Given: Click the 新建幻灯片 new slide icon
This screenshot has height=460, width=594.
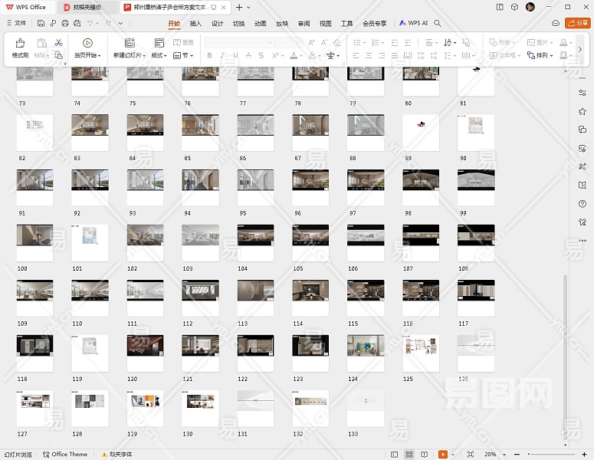Looking at the screenshot, I should pos(129,44).
